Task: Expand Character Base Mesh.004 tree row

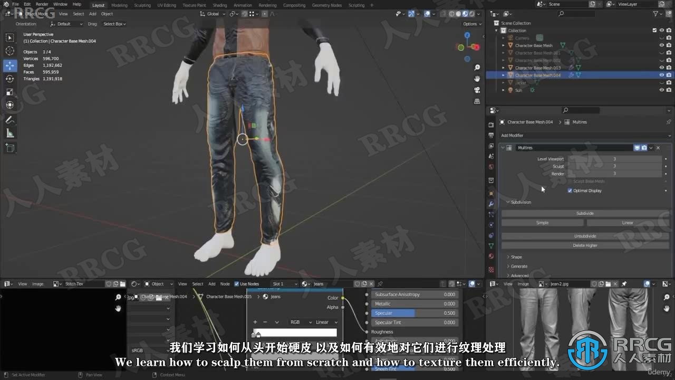Action: coord(503,75)
